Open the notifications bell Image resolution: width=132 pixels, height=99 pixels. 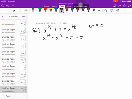(114, 6)
